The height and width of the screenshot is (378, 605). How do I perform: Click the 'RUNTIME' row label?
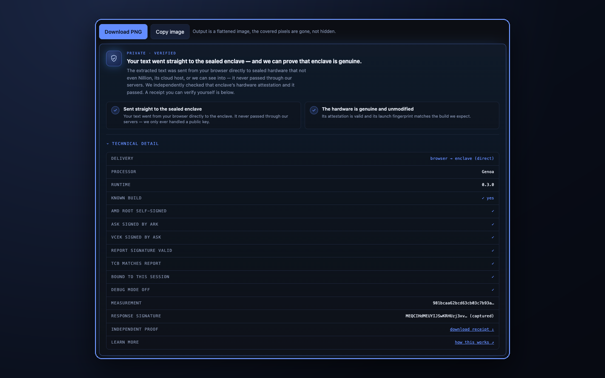[121, 185]
